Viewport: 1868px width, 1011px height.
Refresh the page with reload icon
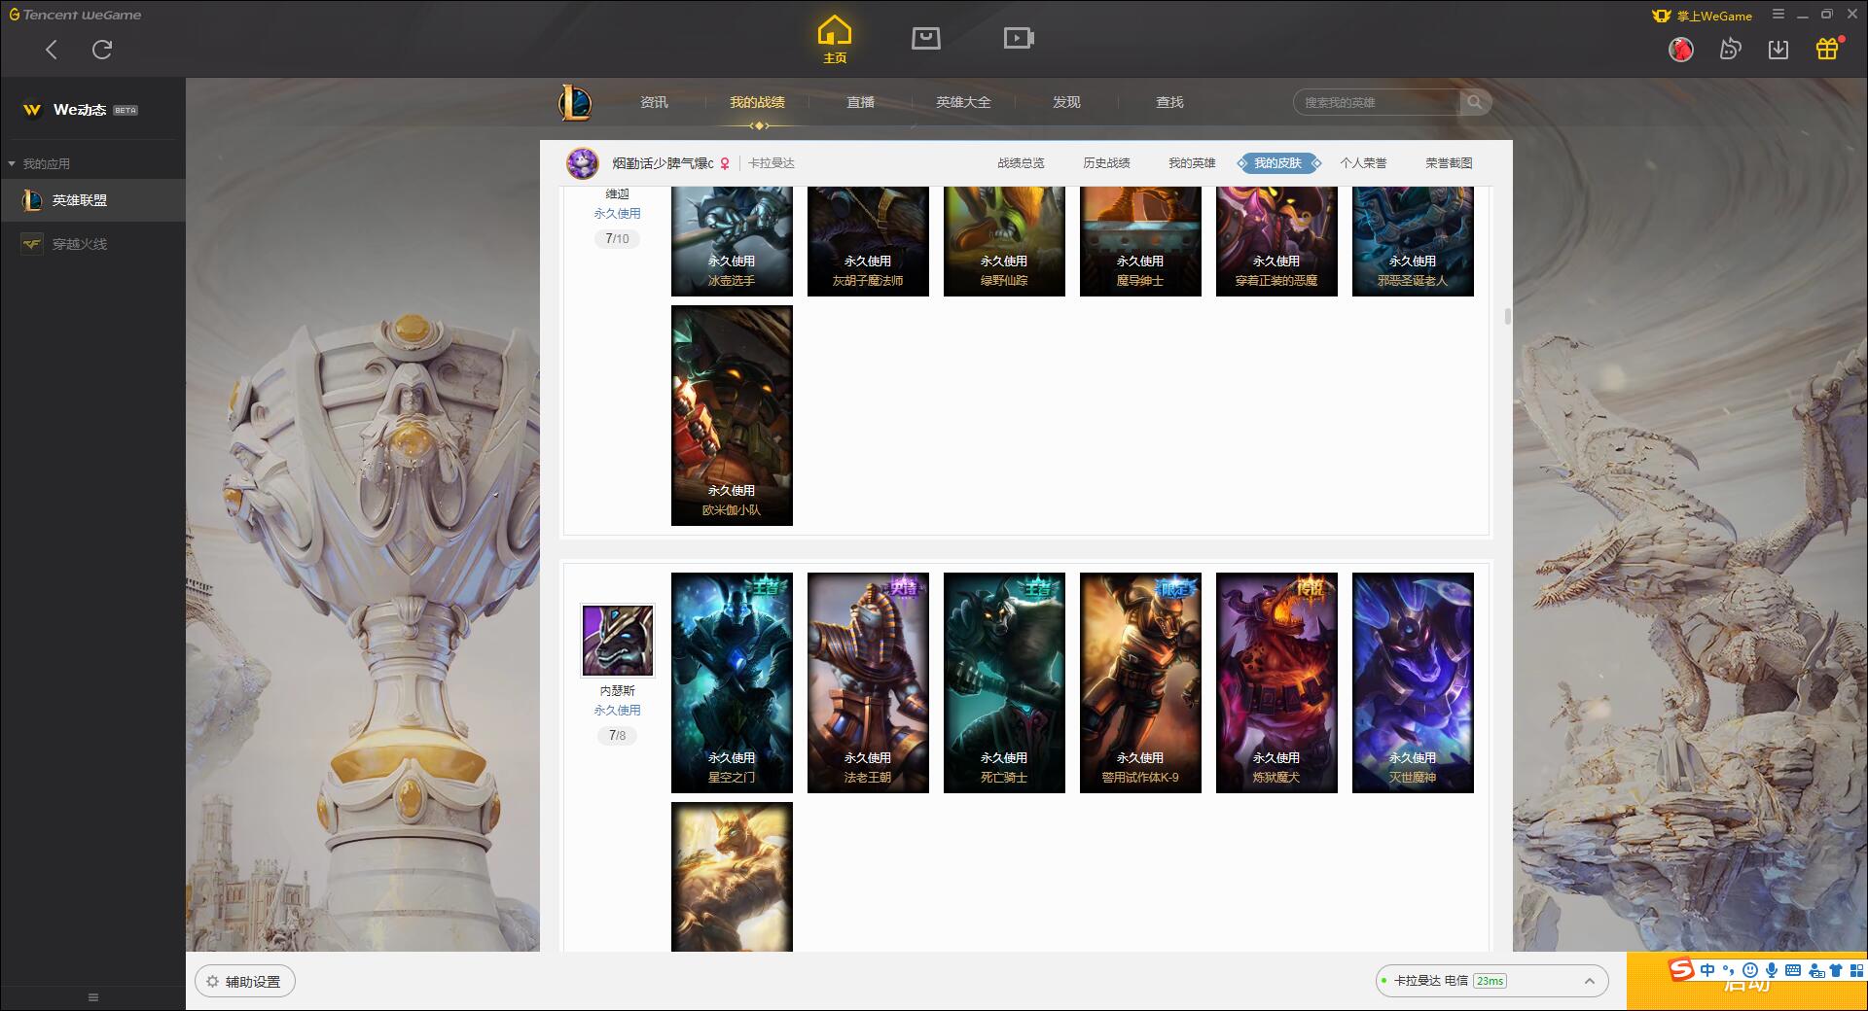pyautogui.click(x=102, y=50)
